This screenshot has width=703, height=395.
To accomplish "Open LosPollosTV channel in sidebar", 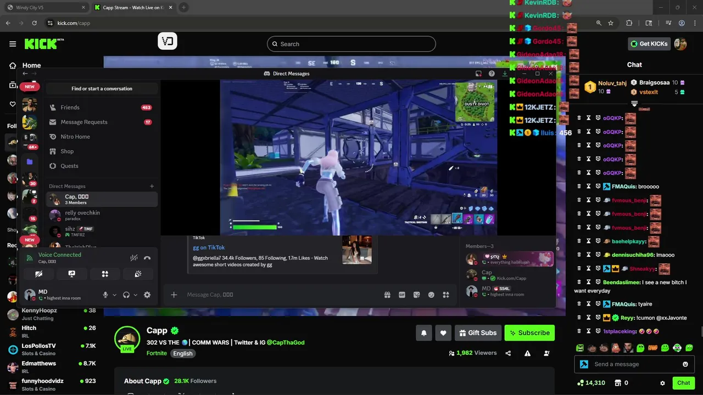I will [51, 349].
